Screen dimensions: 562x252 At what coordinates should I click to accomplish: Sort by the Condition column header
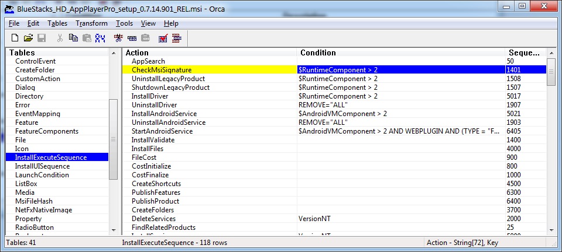click(318, 52)
